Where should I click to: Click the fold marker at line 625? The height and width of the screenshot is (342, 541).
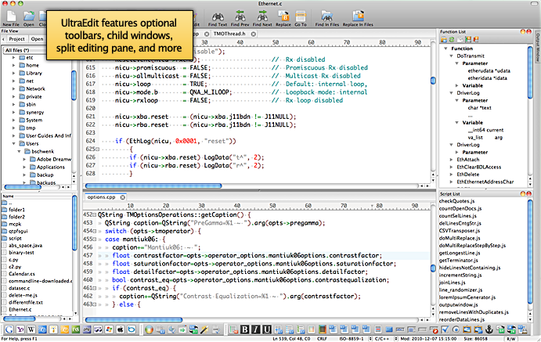click(x=97, y=148)
